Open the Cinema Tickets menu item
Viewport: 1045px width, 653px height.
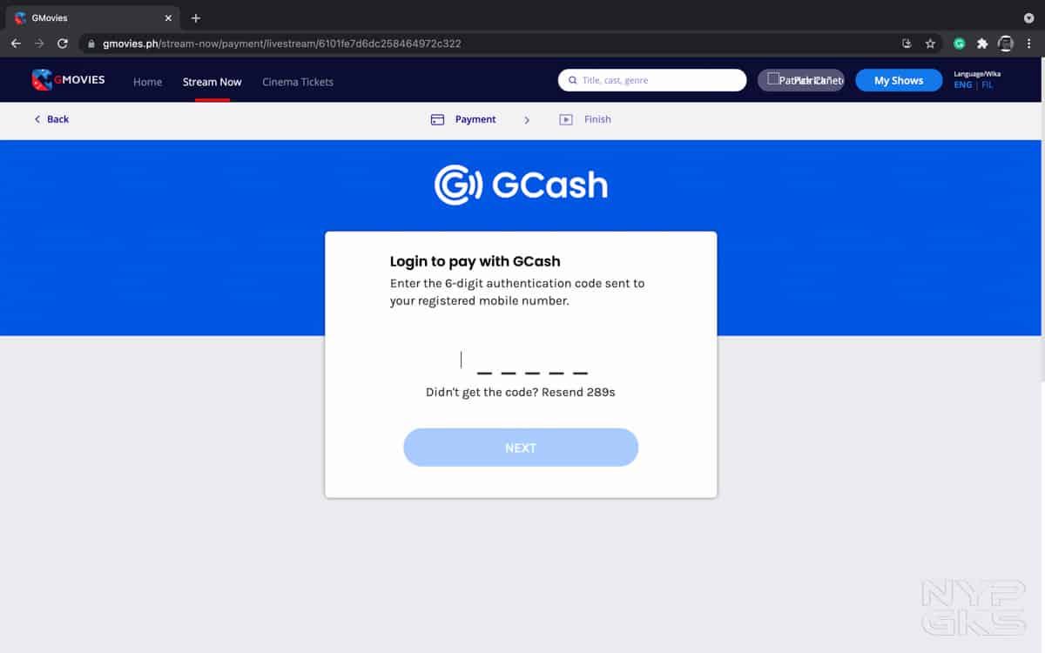click(x=298, y=82)
